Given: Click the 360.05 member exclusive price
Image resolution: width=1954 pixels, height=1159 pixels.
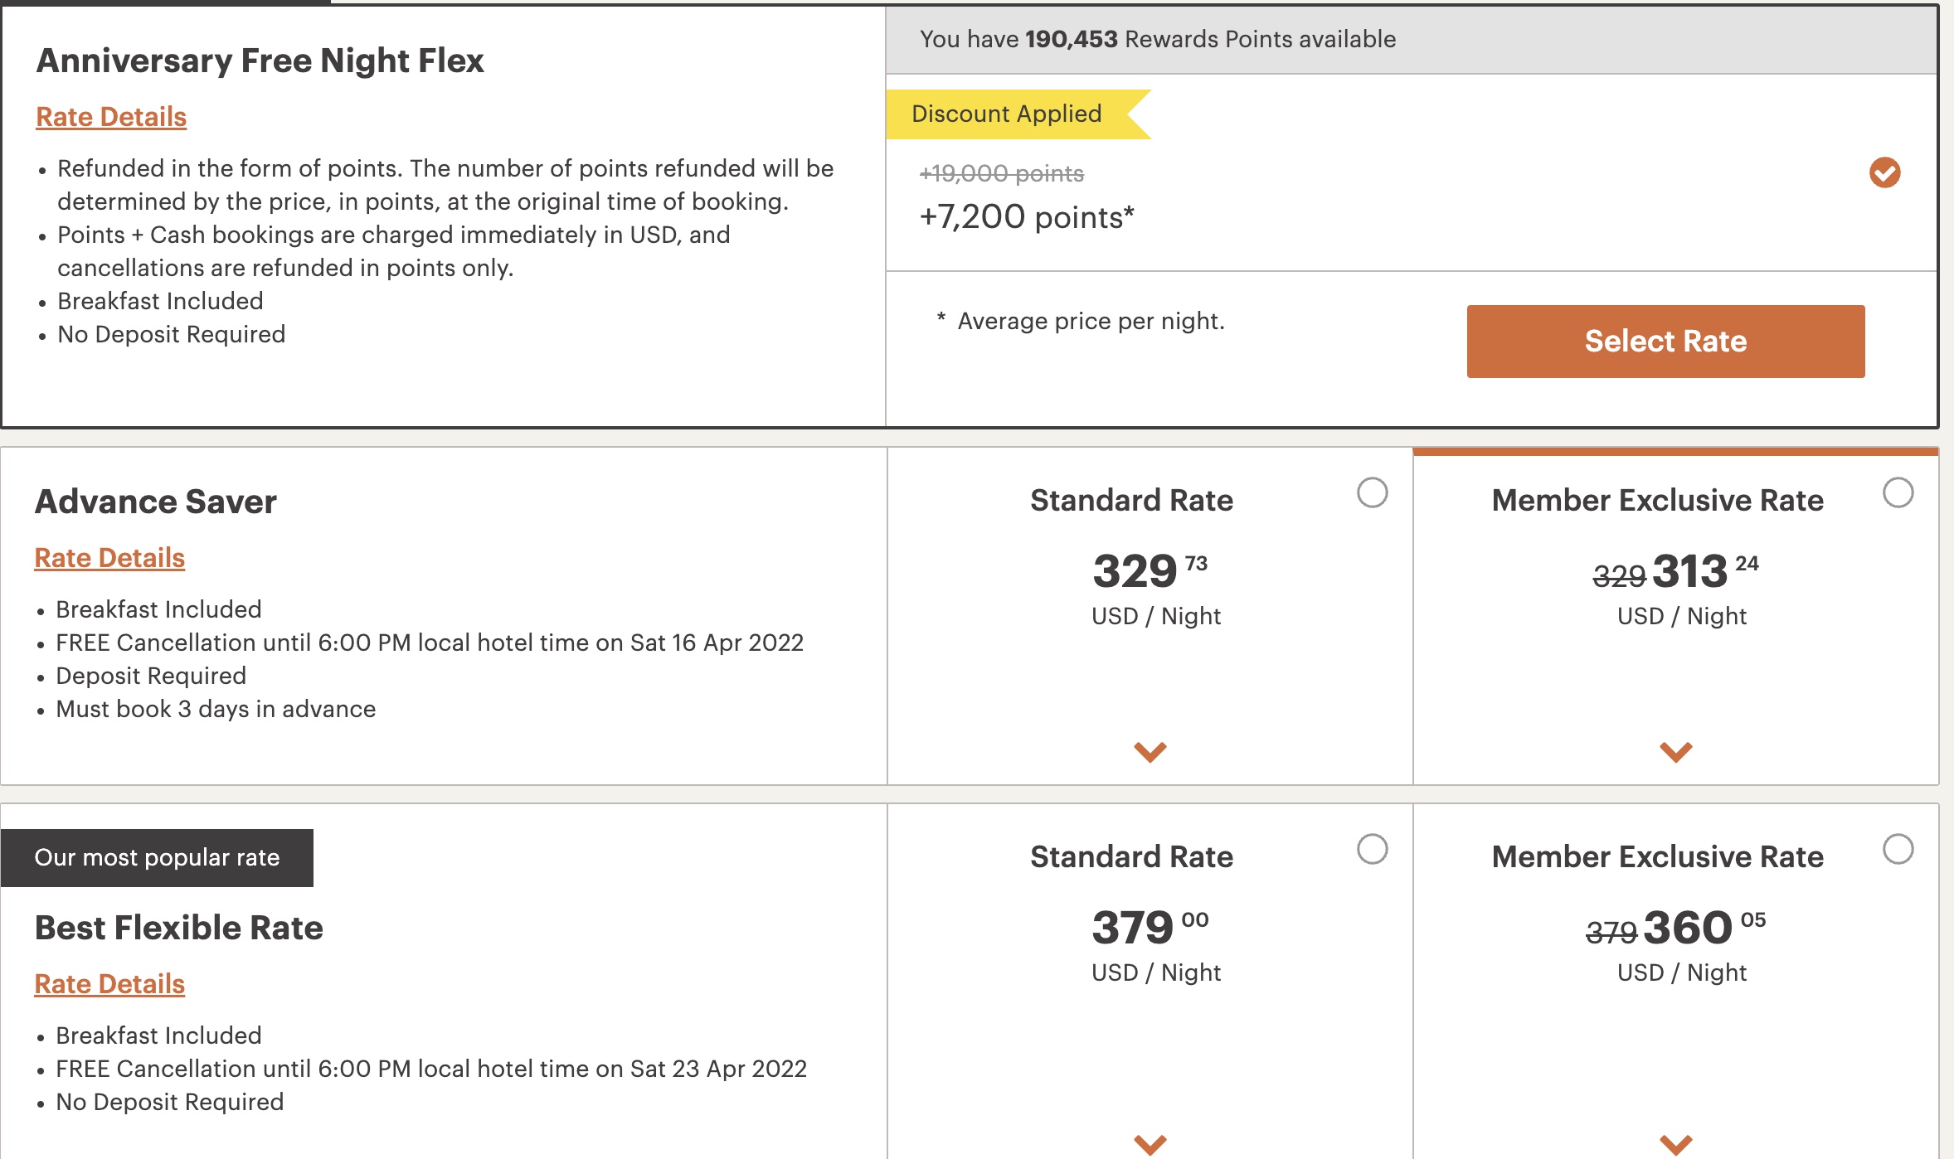Looking at the screenshot, I should click(x=1688, y=929).
